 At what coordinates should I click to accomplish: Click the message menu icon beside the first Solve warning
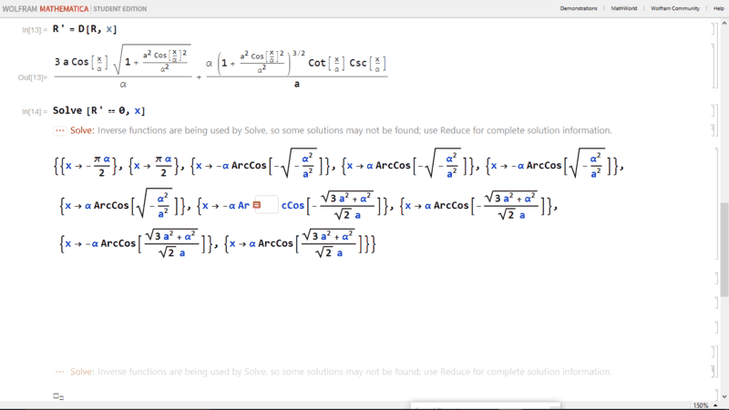60,130
